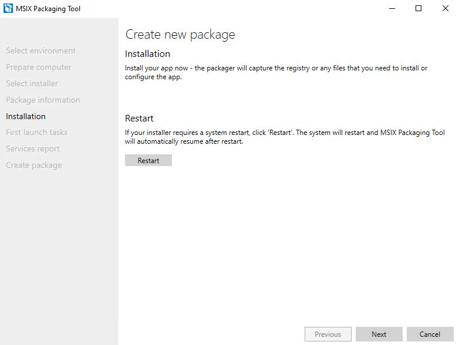Select the Installation step in the sidebar
The image size is (459, 345).
pyautogui.click(x=25, y=116)
